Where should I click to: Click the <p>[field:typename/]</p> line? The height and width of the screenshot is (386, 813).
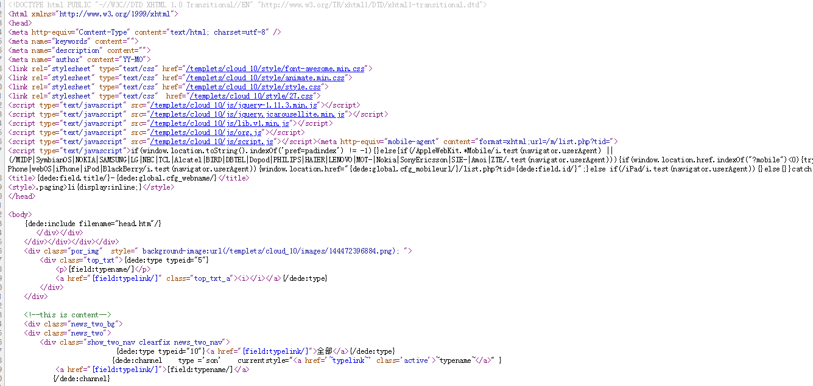tap(103, 269)
